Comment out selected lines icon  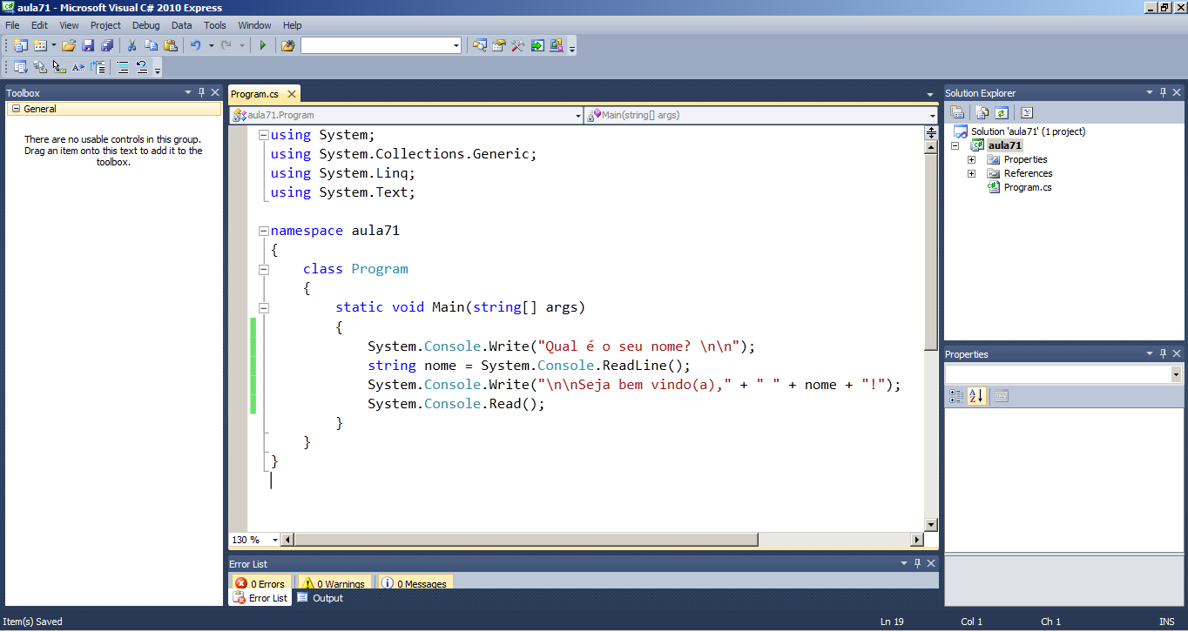[x=123, y=67]
